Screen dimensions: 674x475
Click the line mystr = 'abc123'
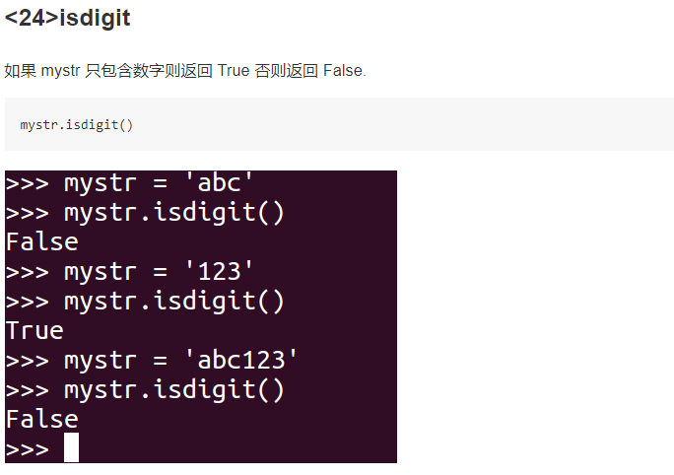(x=152, y=361)
